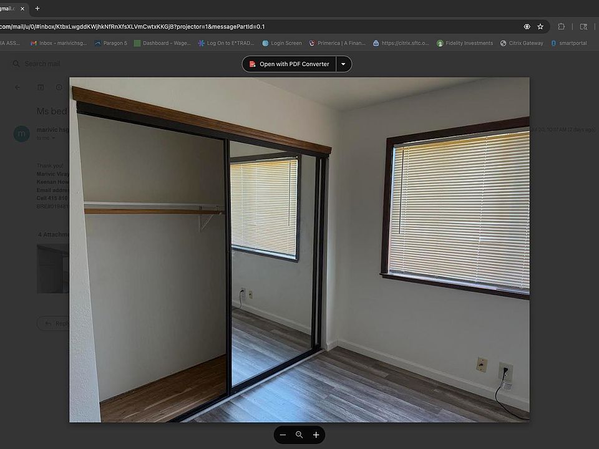599x449 pixels.
Task: Open a new browser tab
Action: tap(37, 9)
